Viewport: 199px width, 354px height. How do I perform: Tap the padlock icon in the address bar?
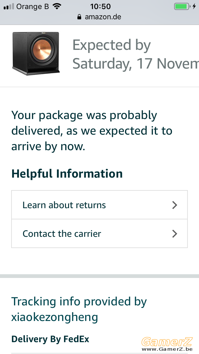click(79, 17)
